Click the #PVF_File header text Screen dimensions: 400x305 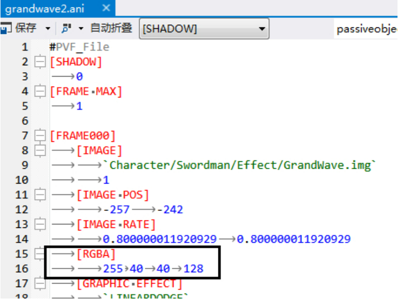pyautogui.click(x=79, y=47)
